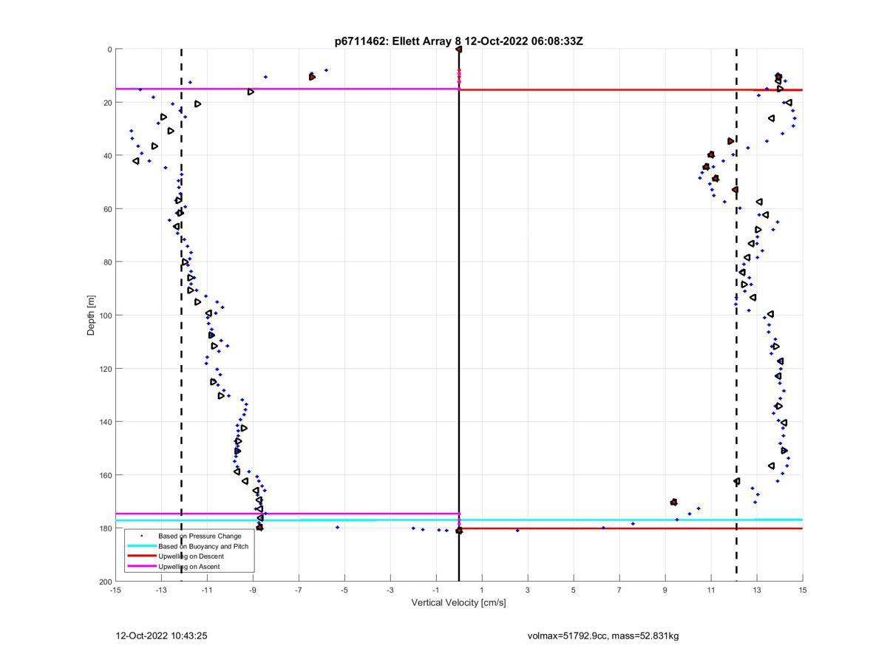This screenshot has height=654, width=887.
Task: Click x-axis tick label '-13'
Action: pyautogui.click(x=161, y=590)
